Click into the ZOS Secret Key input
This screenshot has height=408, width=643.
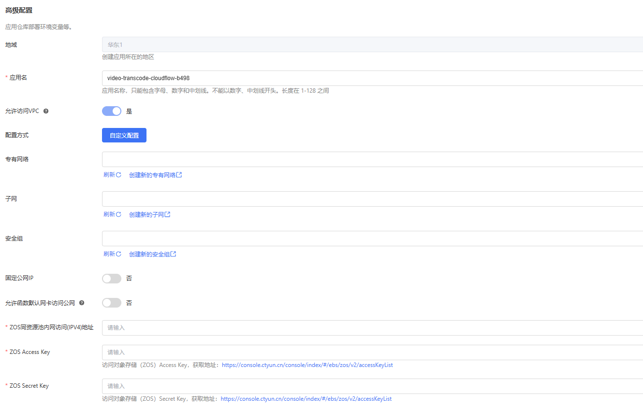coord(372,386)
